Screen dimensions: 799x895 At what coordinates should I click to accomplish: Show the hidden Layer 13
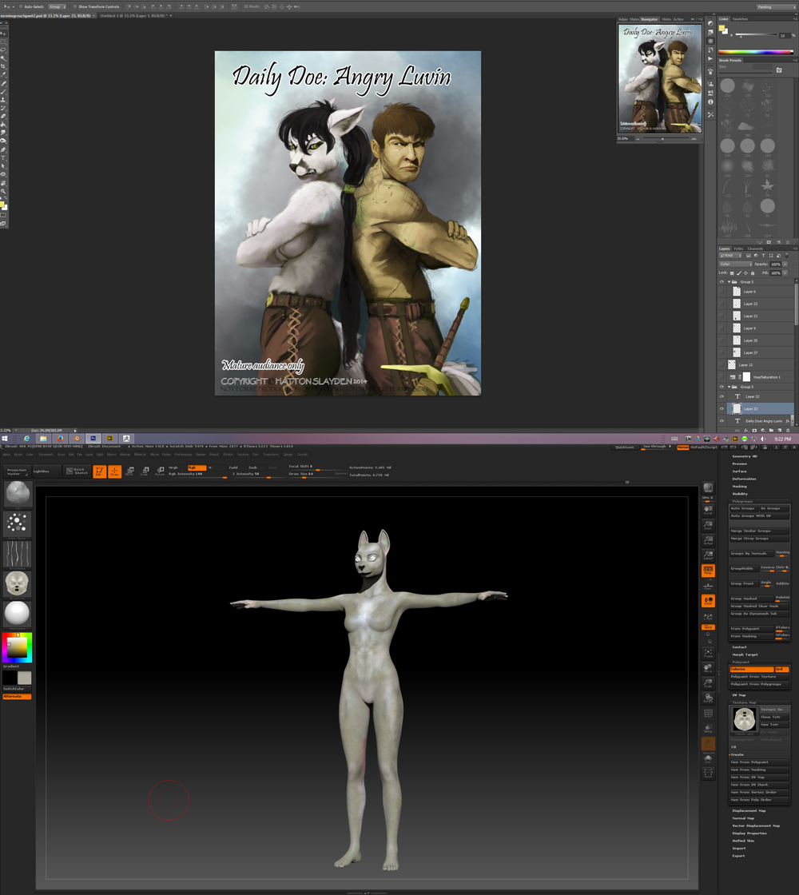click(721, 364)
